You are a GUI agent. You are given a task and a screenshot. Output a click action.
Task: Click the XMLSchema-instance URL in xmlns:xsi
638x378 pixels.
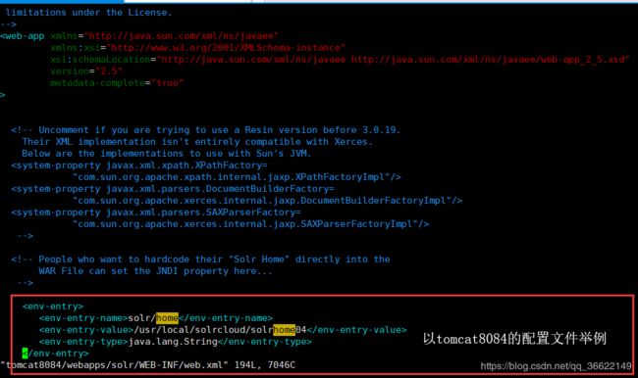tap(226, 48)
